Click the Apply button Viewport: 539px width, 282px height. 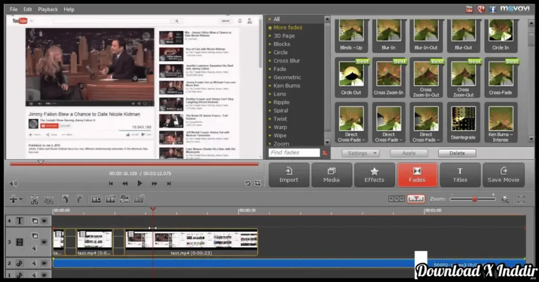pyautogui.click(x=408, y=153)
